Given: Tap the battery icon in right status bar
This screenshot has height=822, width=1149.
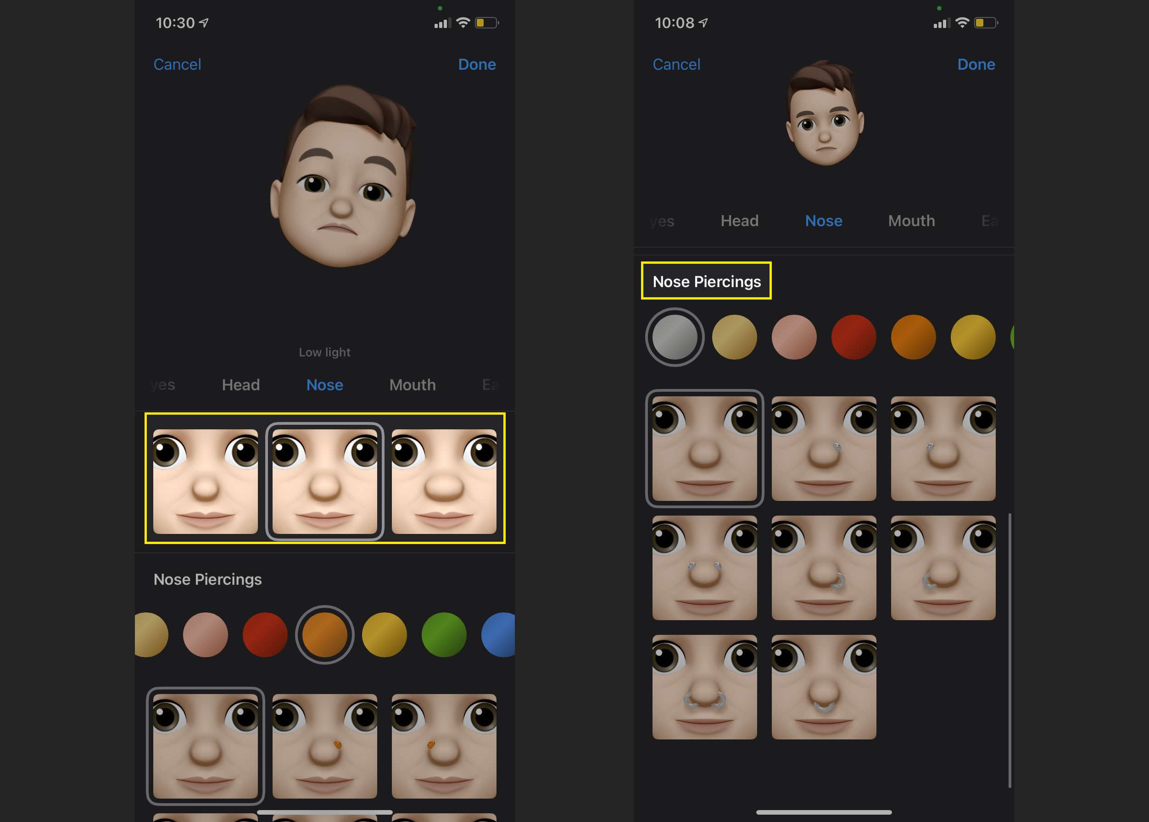Looking at the screenshot, I should coord(986,23).
